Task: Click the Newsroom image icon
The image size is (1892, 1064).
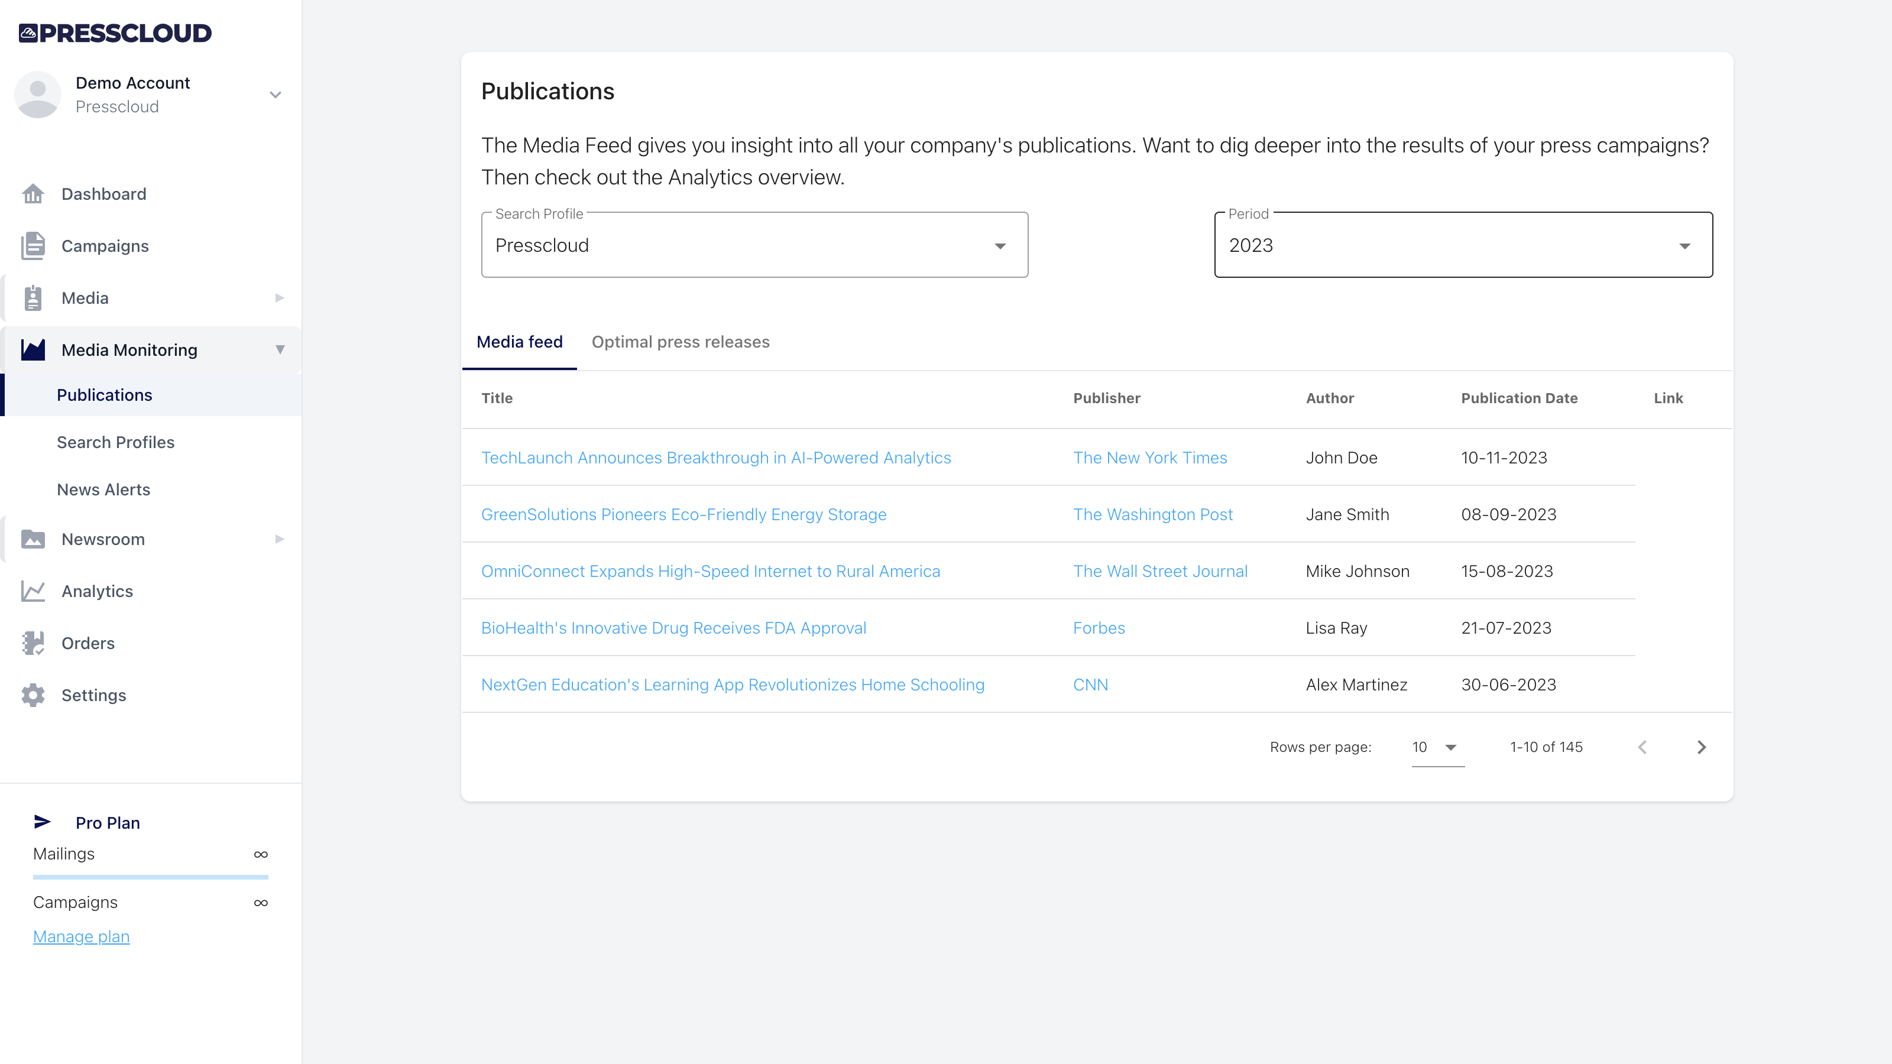Action: [x=33, y=539]
